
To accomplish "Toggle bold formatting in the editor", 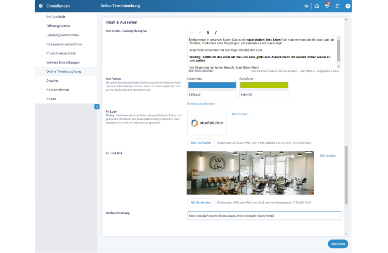I will coord(208,33).
